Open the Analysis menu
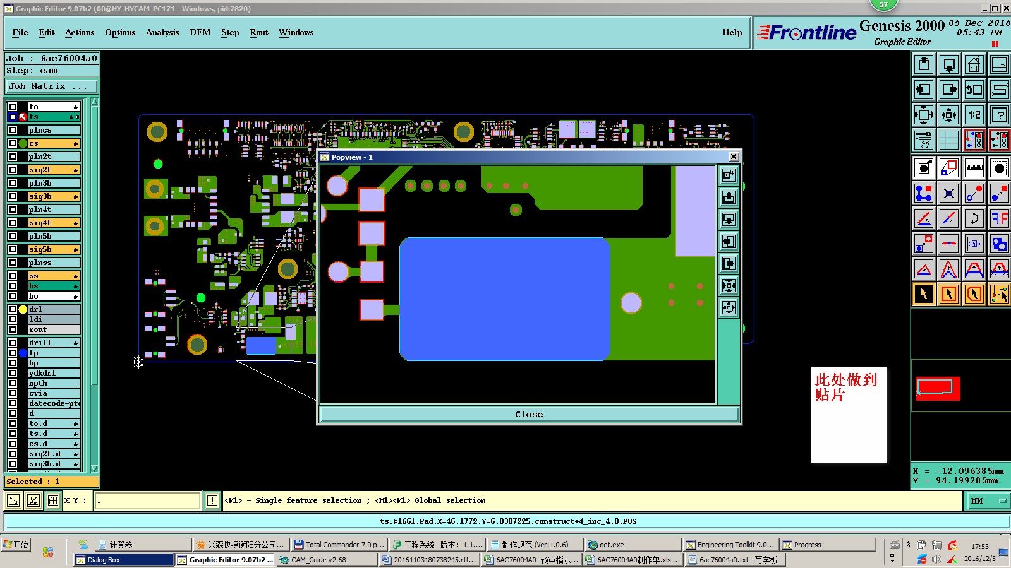Viewport: 1011px width, 568px height. pos(162,32)
